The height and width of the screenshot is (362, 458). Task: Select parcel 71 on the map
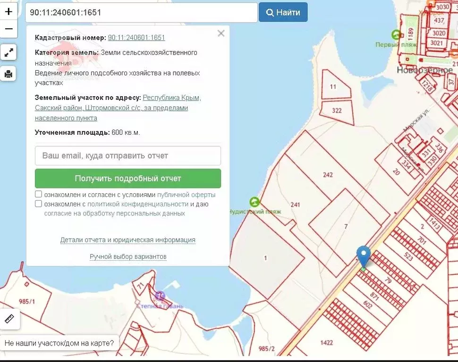(x=141, y=285)
